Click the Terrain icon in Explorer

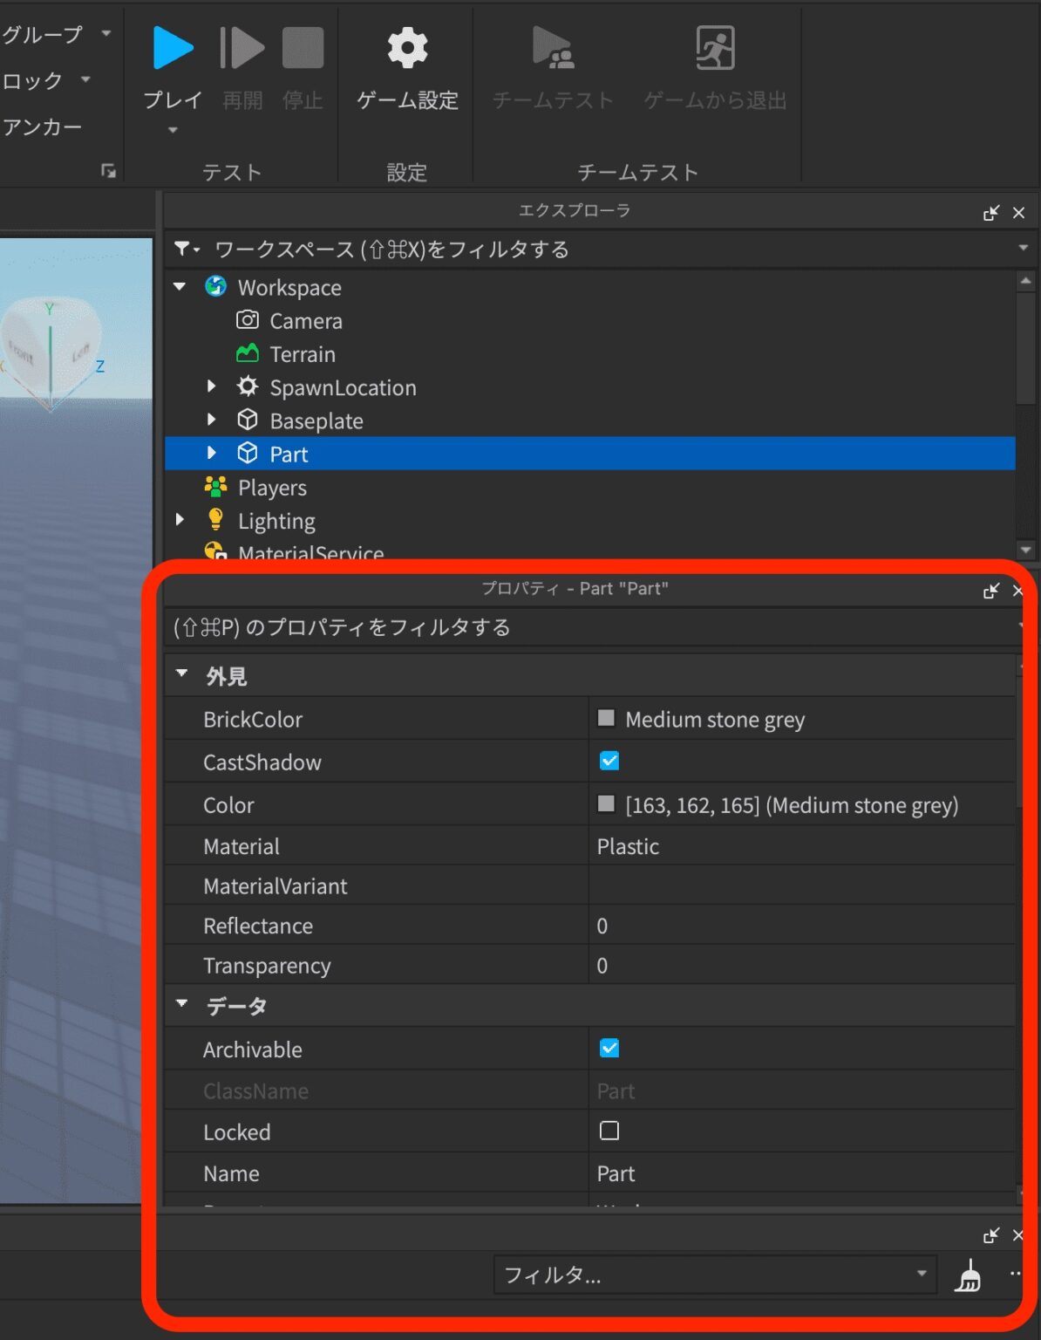248,353
